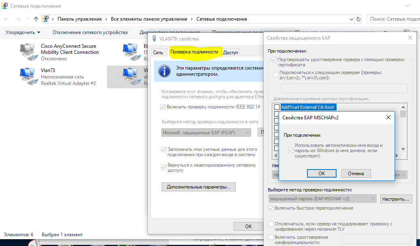Switch to the Проверка подлинности tab
The width and height of the screenshot is (420, 246).
coord(194,52)
